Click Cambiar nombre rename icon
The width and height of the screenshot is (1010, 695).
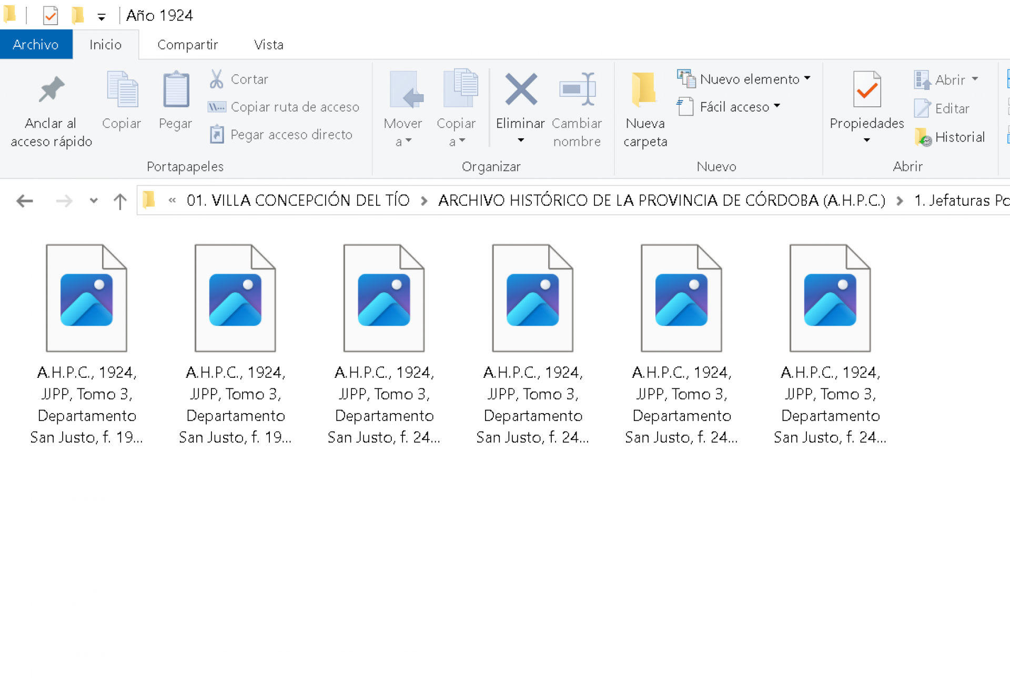tap(577, 90)
